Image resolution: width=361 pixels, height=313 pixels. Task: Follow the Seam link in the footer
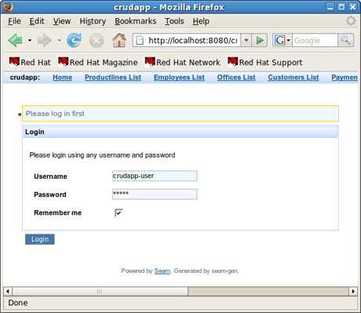click(x=162, y=271)
